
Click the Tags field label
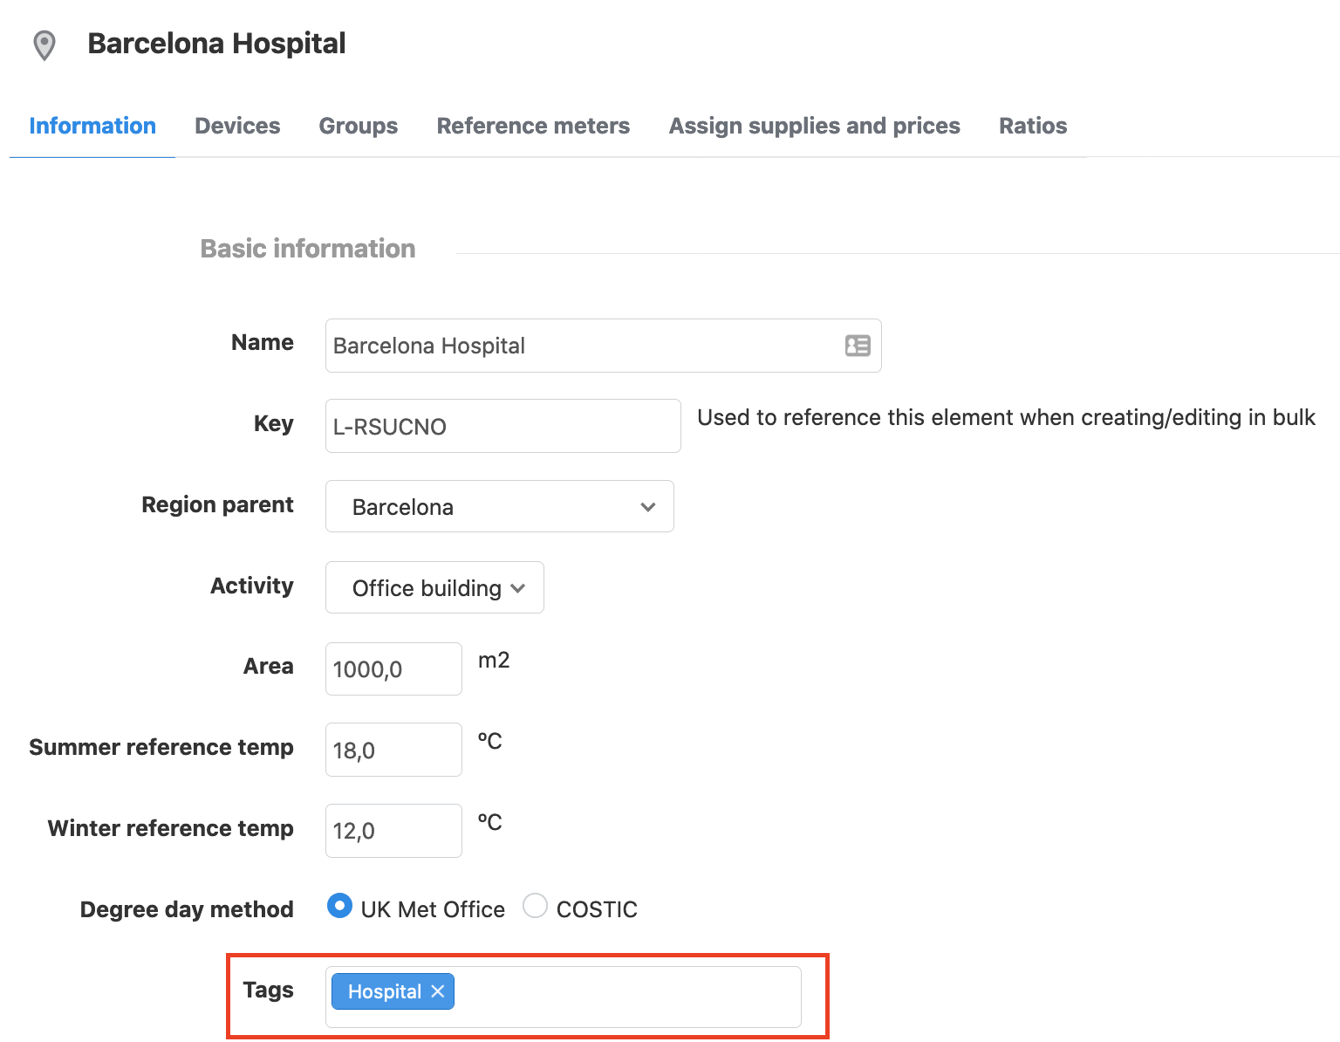[268, 990]
